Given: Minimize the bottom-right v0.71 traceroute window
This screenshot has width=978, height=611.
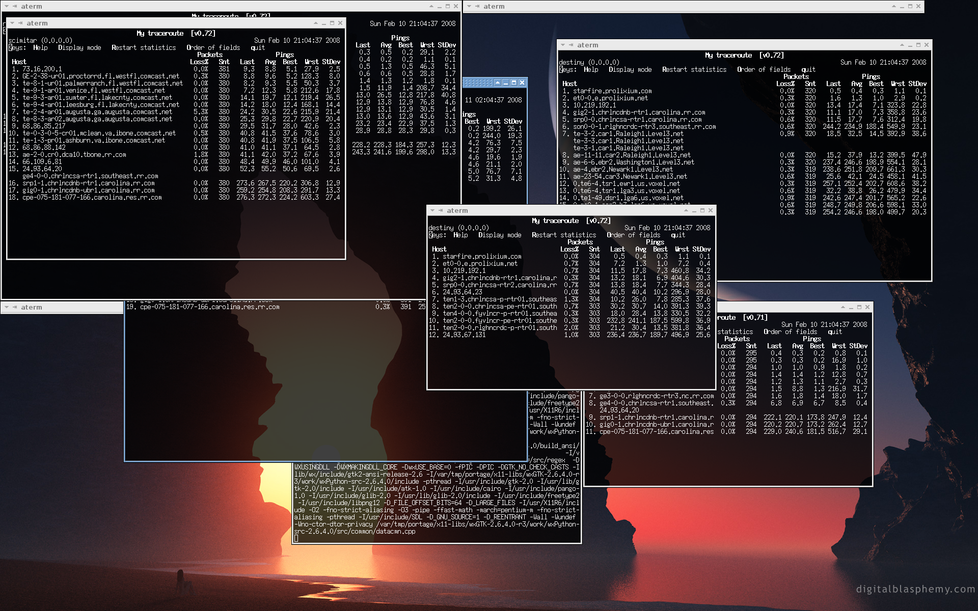Looking at the screenshot, I should coord(851,308).
